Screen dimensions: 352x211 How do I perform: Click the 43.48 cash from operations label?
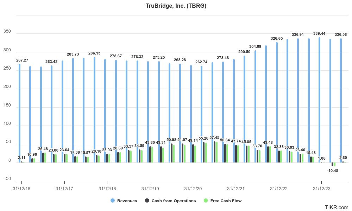(268, 143)
